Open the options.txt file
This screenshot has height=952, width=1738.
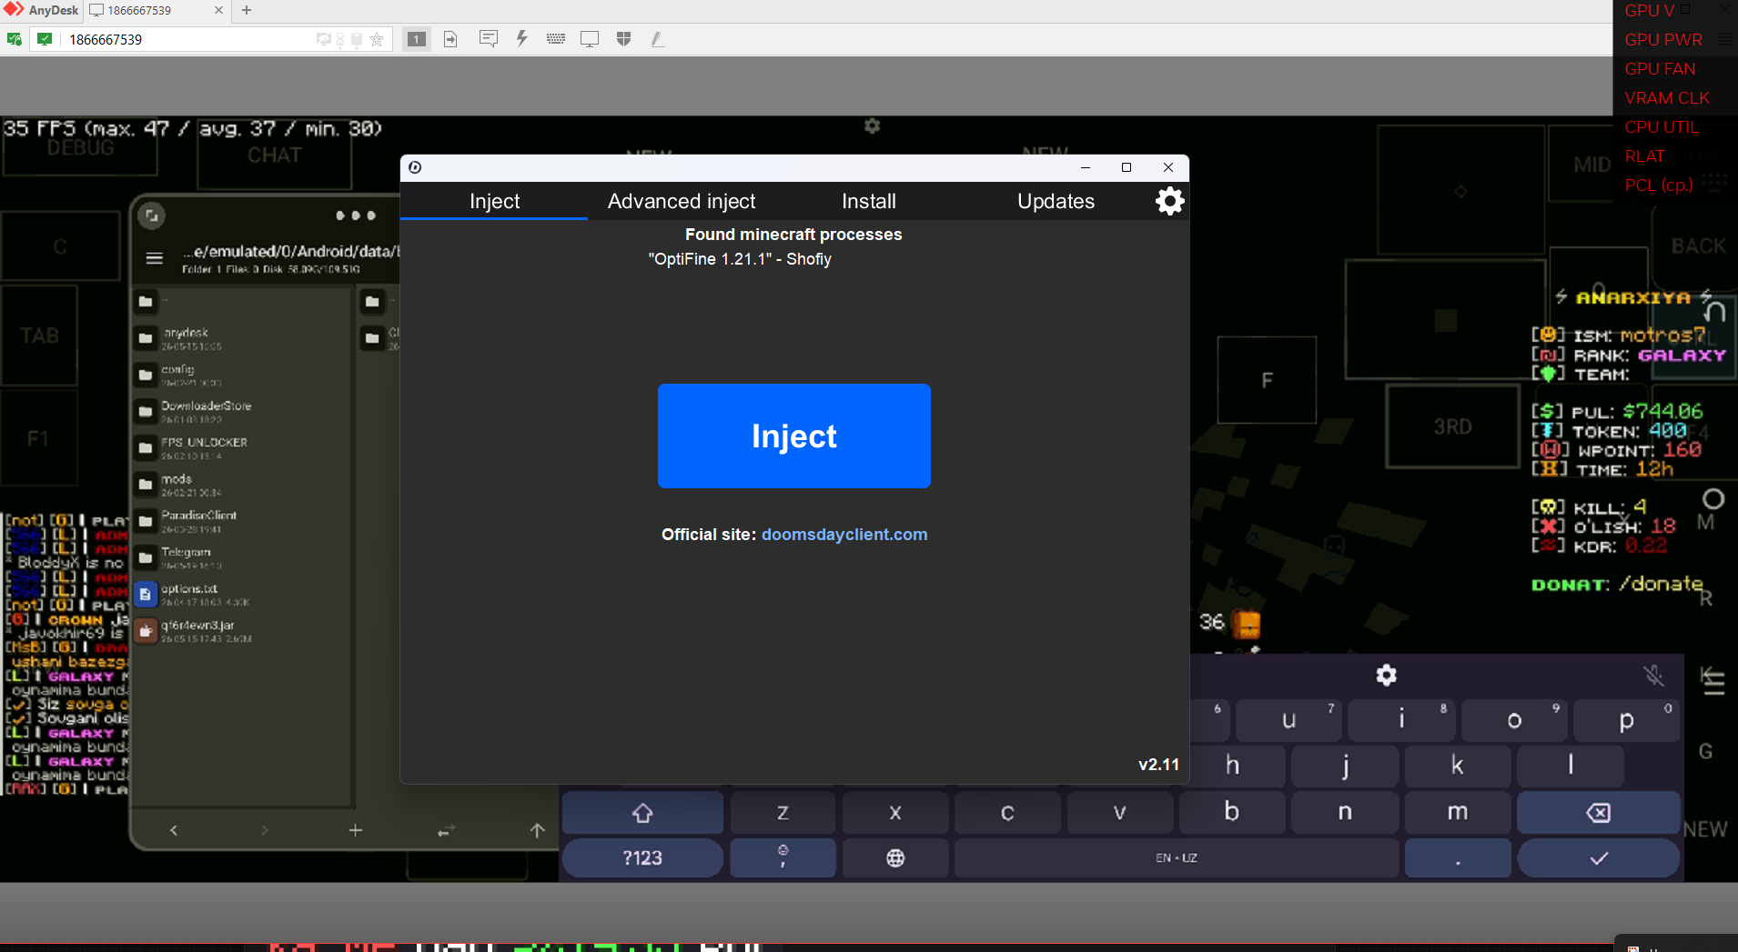241,594
